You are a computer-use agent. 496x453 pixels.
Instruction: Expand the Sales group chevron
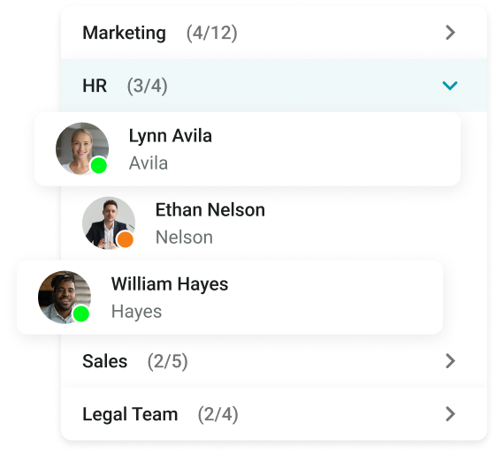pyautogui.click(x=450, y=361)
